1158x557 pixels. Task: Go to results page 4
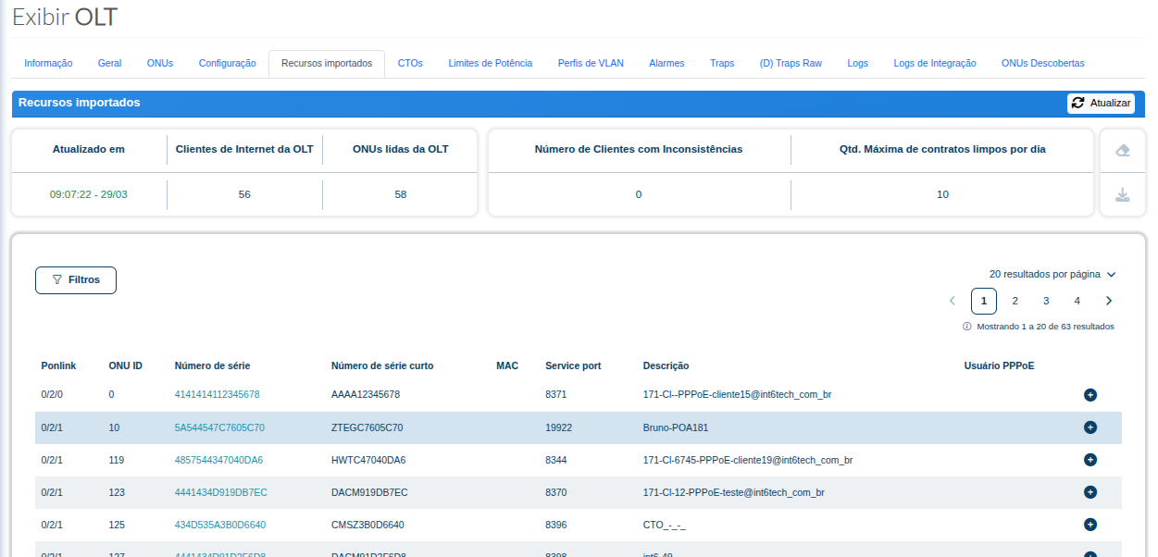click(x=1077, y=301)
